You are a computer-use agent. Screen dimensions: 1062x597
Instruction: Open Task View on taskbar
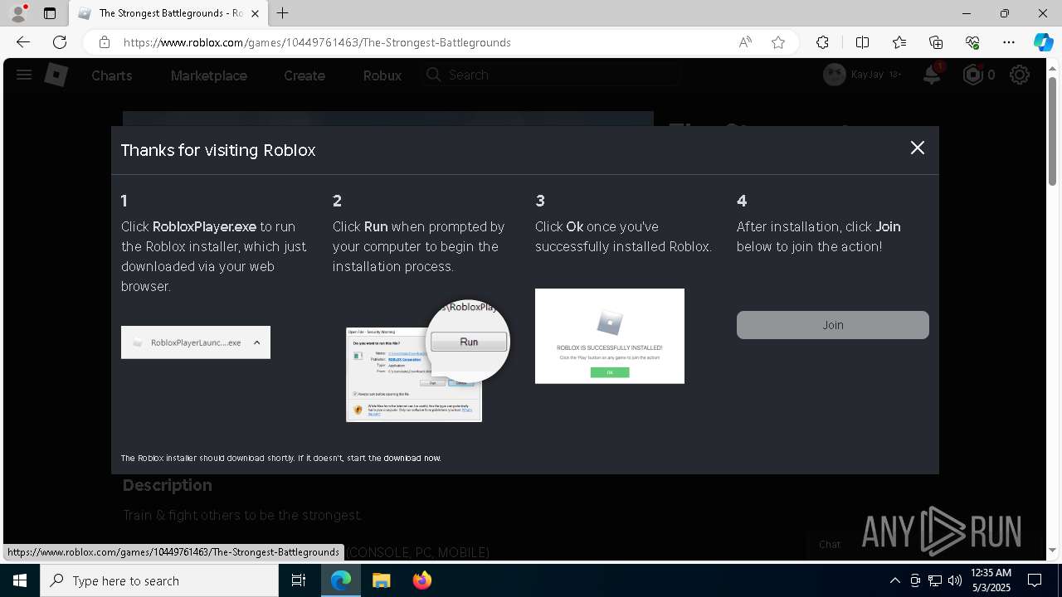[x=299, y=580]
